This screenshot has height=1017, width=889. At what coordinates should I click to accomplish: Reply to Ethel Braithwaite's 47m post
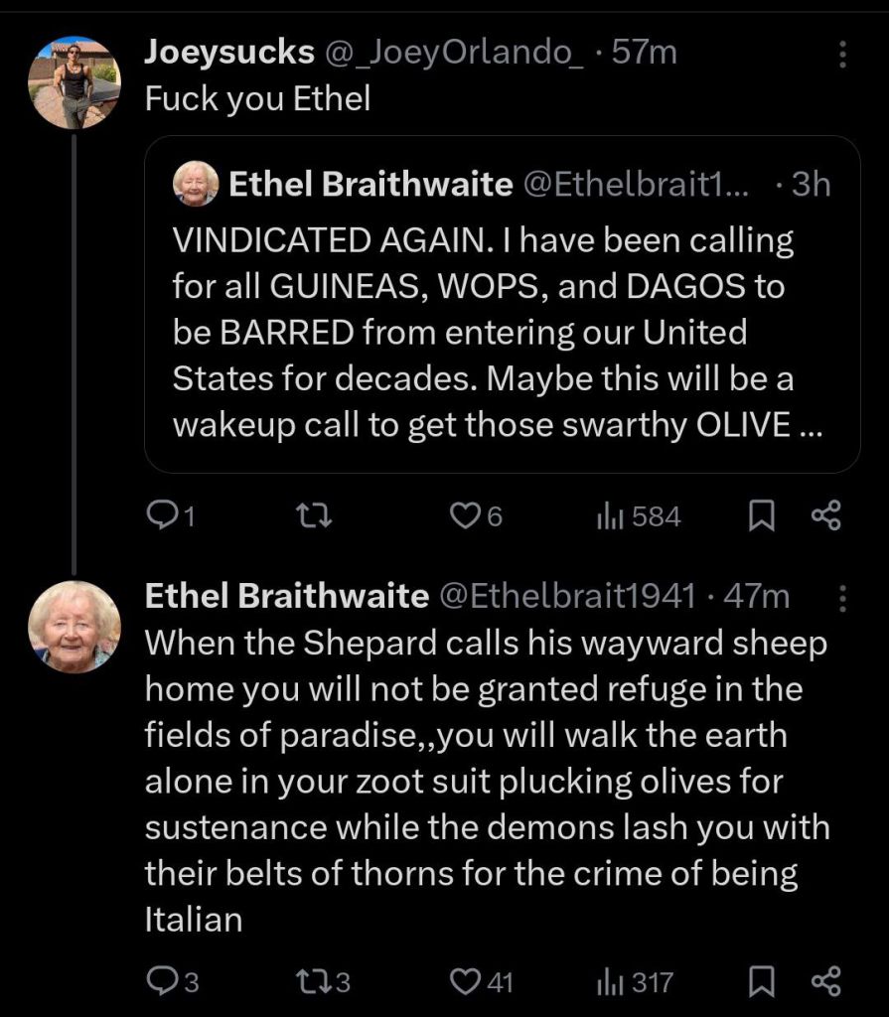[x=161, y=982]
